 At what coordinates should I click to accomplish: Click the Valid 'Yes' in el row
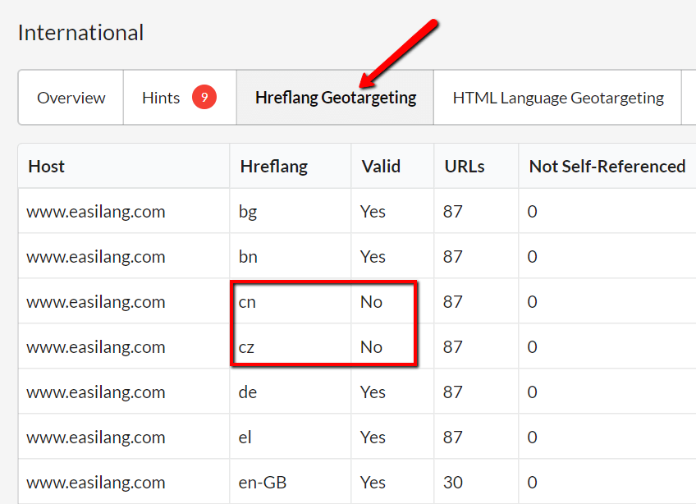tap(373, 438)
